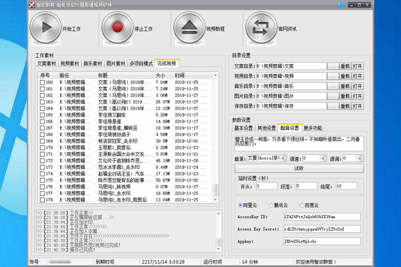Viewport: 401px width, 267px height.
Task: Open 视频教程 via the eject icon
Action: point(189,29)
